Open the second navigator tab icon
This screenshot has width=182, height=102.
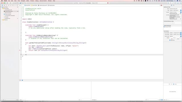[x=5, y=5]
